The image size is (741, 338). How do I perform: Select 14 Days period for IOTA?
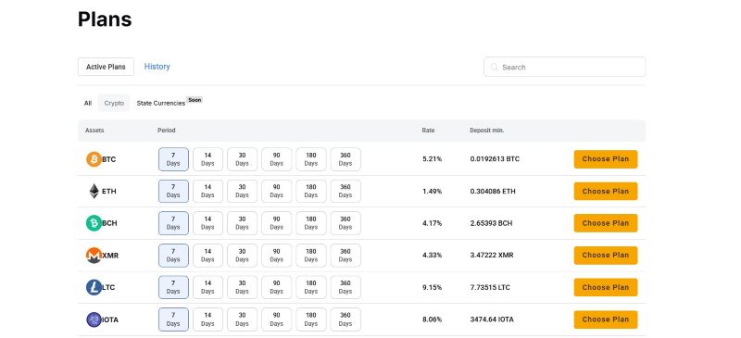point(207,319)
